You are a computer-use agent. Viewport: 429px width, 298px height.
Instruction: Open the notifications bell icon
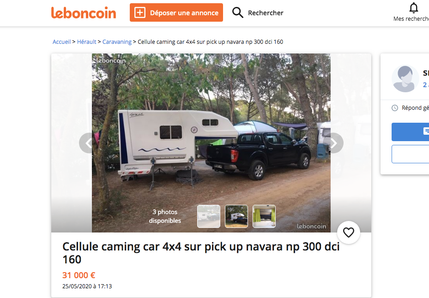click(x=413, y=8)
